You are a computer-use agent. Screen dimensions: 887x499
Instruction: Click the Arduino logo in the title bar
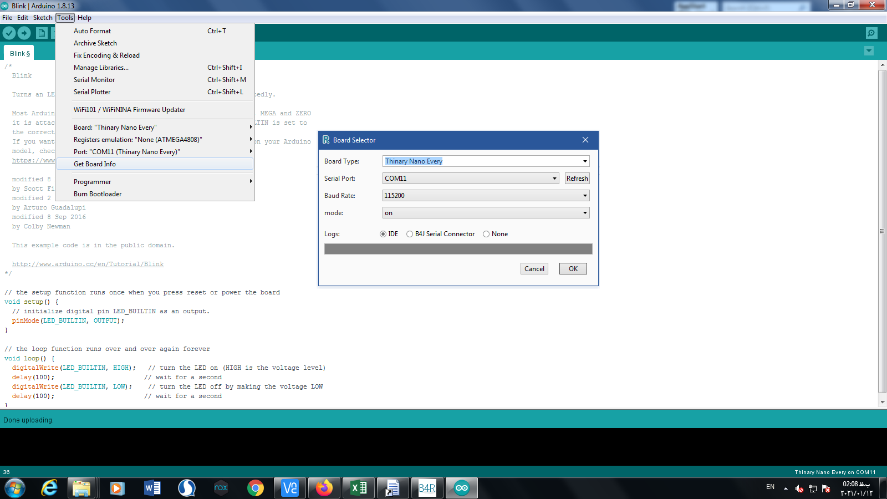5,6
